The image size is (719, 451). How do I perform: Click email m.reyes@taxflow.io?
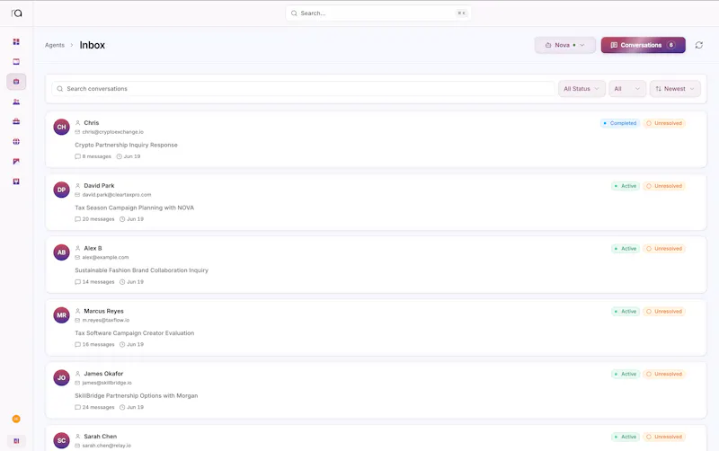click(x=106, y=321)
